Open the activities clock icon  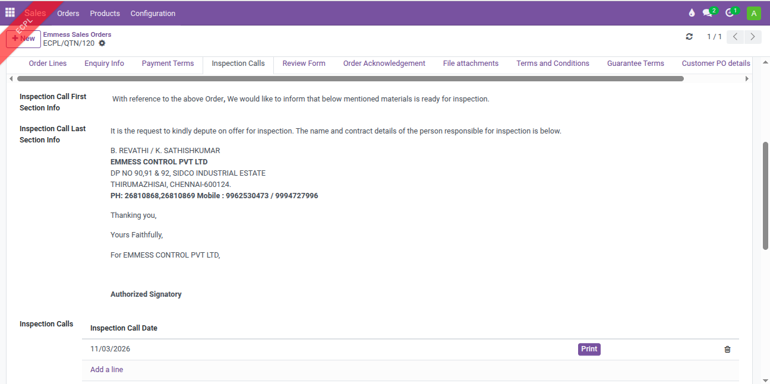[x=730, y=13]
